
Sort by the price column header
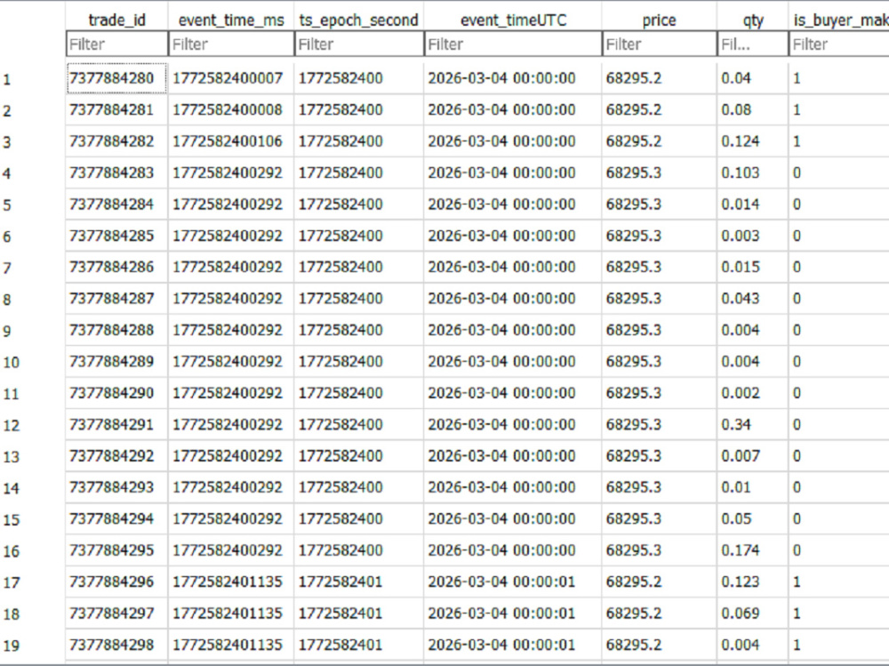(x=659, y=20)
